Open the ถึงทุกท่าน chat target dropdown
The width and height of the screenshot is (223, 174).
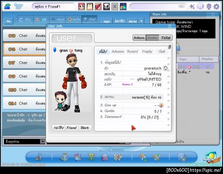click(42, 141)
